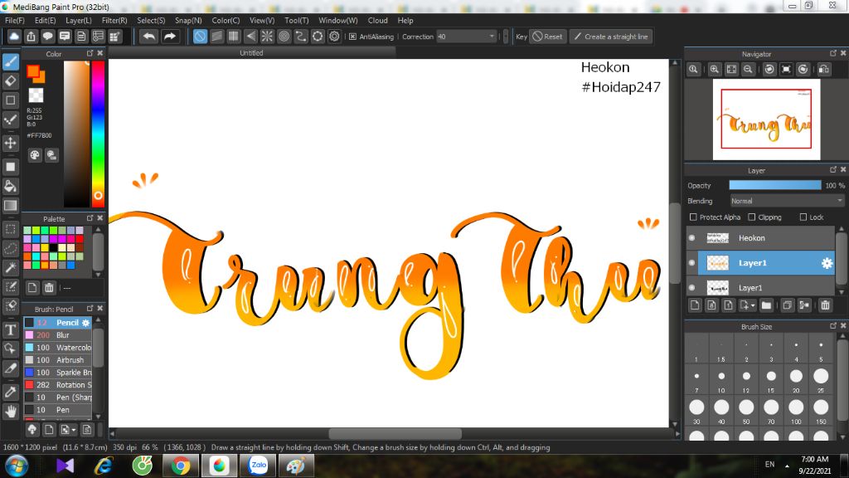Enable crisscross grid snap
This screenshot has height=478, width=849.
pos(233,37)
